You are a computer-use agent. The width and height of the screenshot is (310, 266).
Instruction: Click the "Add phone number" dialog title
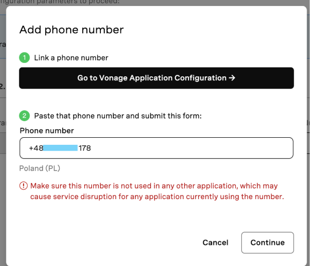click(71, 30)
